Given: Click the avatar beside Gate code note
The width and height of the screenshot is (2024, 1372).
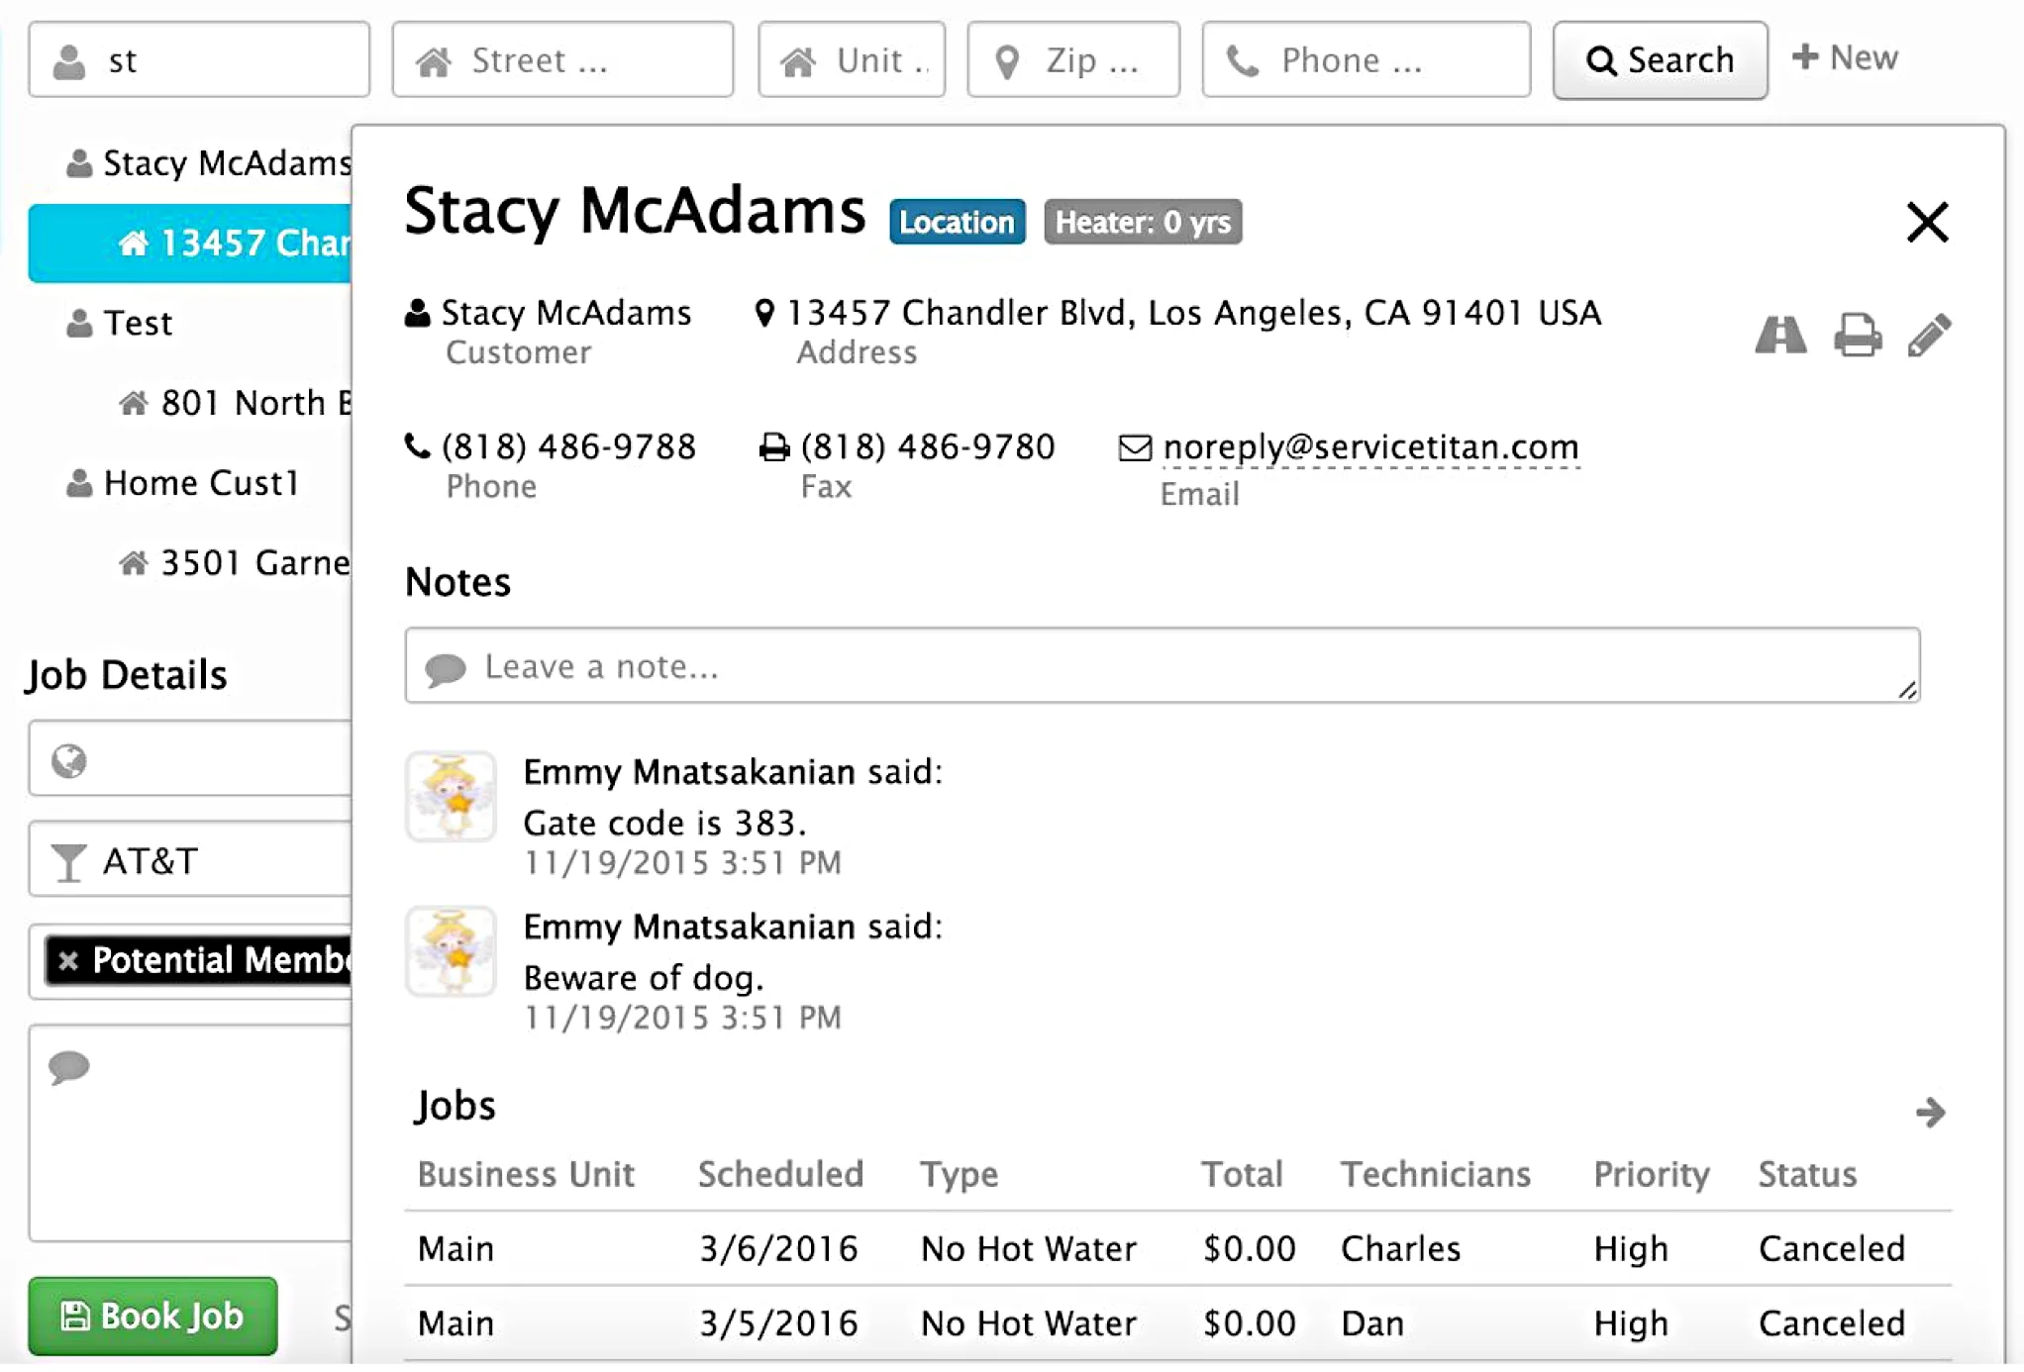Looking at the screenshot, I should (x=451, y=797).
